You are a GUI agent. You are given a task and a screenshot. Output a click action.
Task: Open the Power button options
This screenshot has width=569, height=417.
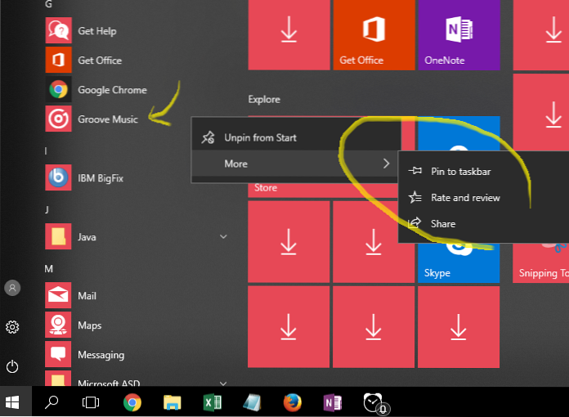pyautogui.click(x=12, y=366)
